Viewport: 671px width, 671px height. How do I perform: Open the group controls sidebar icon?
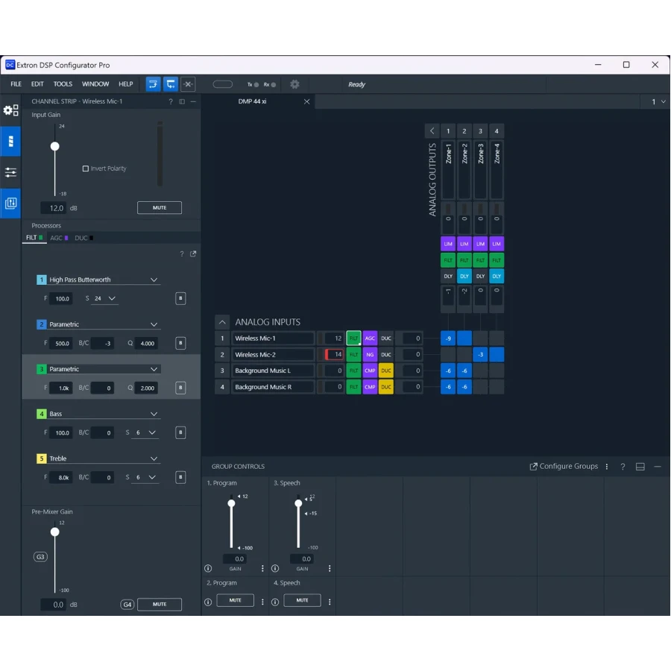[x=10, y=204]
